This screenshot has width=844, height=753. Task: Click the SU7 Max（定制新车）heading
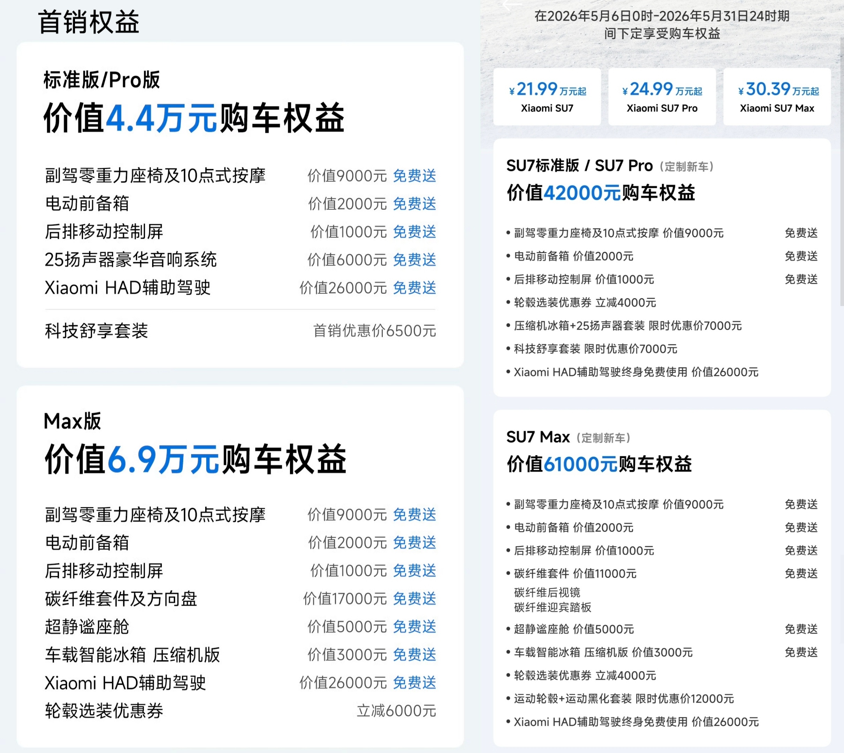tap(569, 437)
